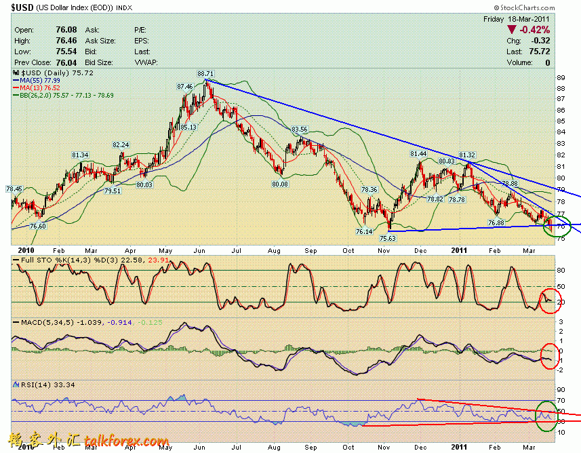Screen dimensions: 581x453
Task: Click the 78.36 price label
Action: (369, 189)
